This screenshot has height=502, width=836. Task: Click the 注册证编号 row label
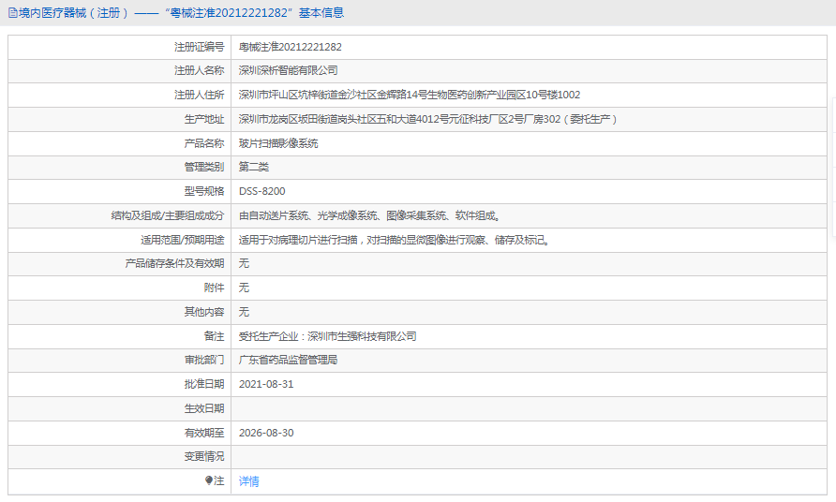coord(200,47)
